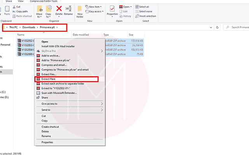Choose Extract files... from context menu

tap(70, 74)
